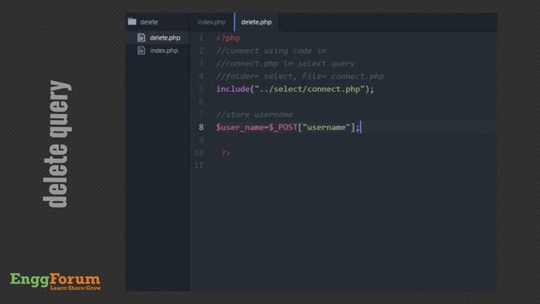
Task: Click the comment "//connect.php in select query"
Action: [285, 63]
